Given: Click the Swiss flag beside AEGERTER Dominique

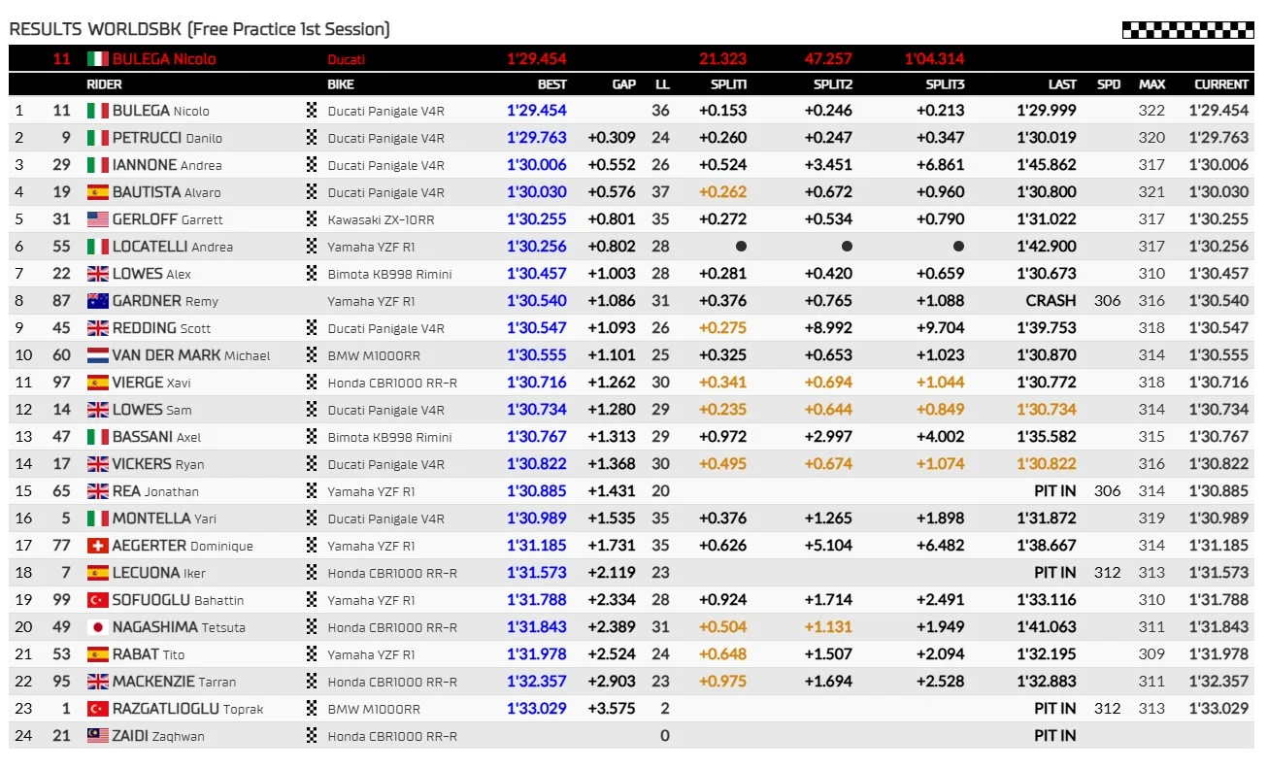Looking at the screenshot, I should 98,546.
